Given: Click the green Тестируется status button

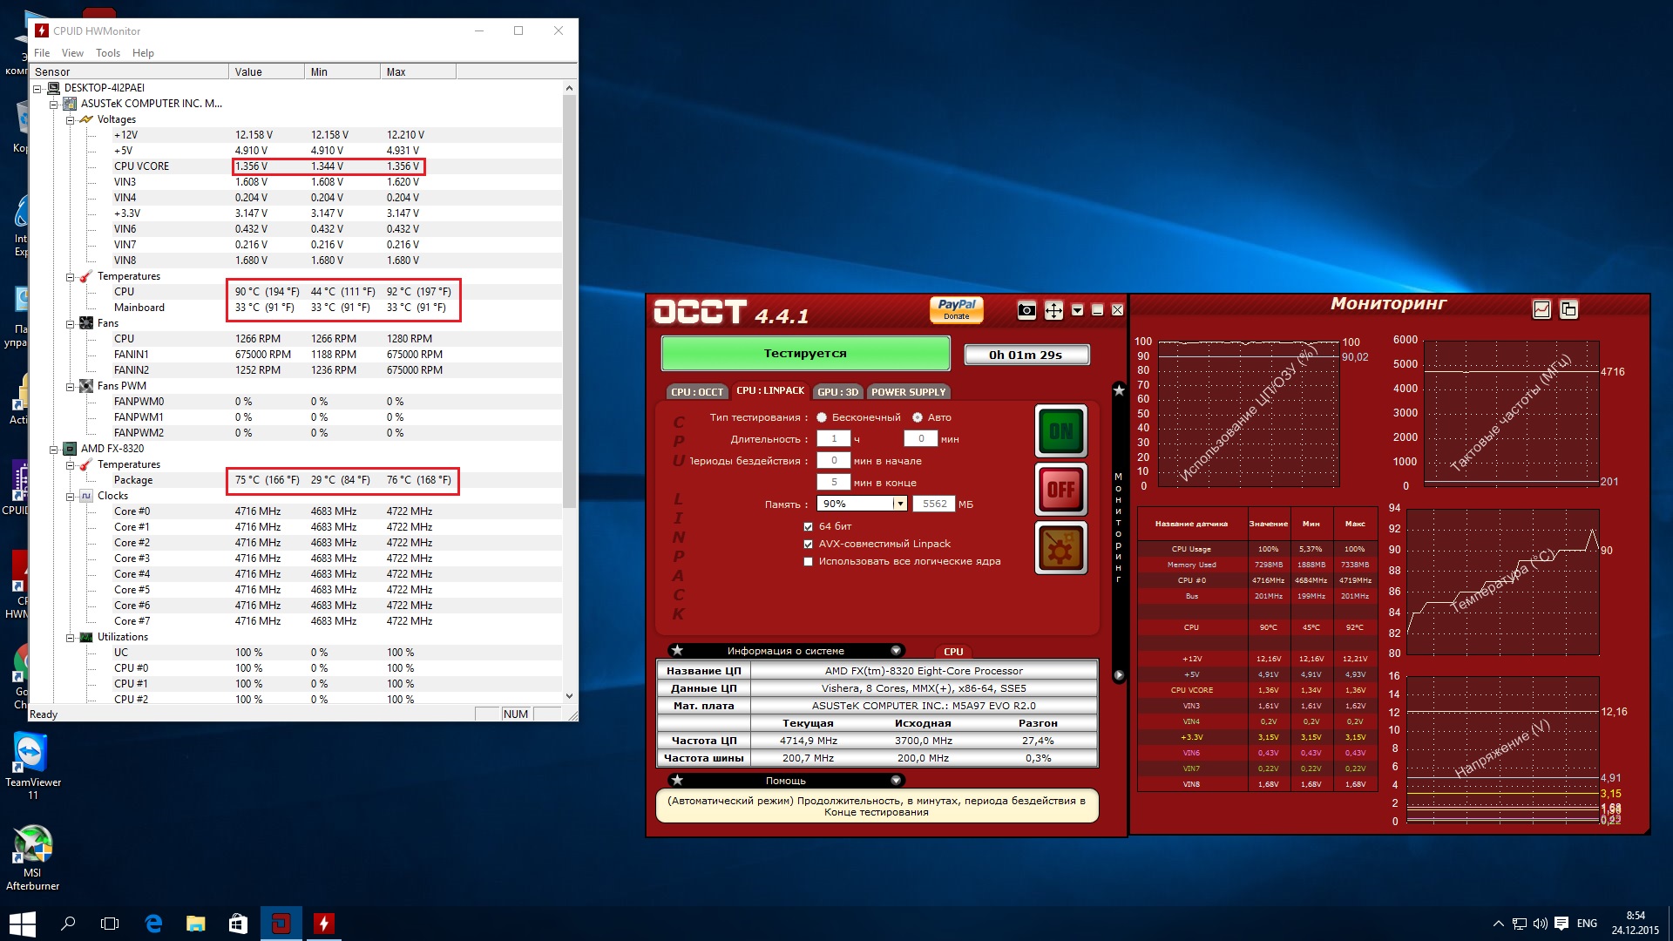Looking at the screenshot, I should coord(805,354).
